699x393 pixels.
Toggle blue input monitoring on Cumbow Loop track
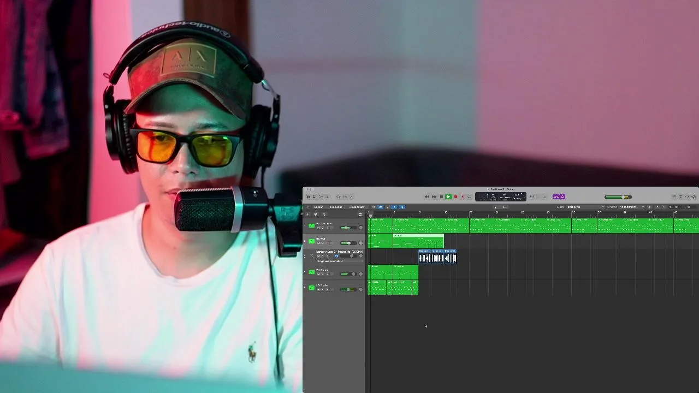[336, 256]
